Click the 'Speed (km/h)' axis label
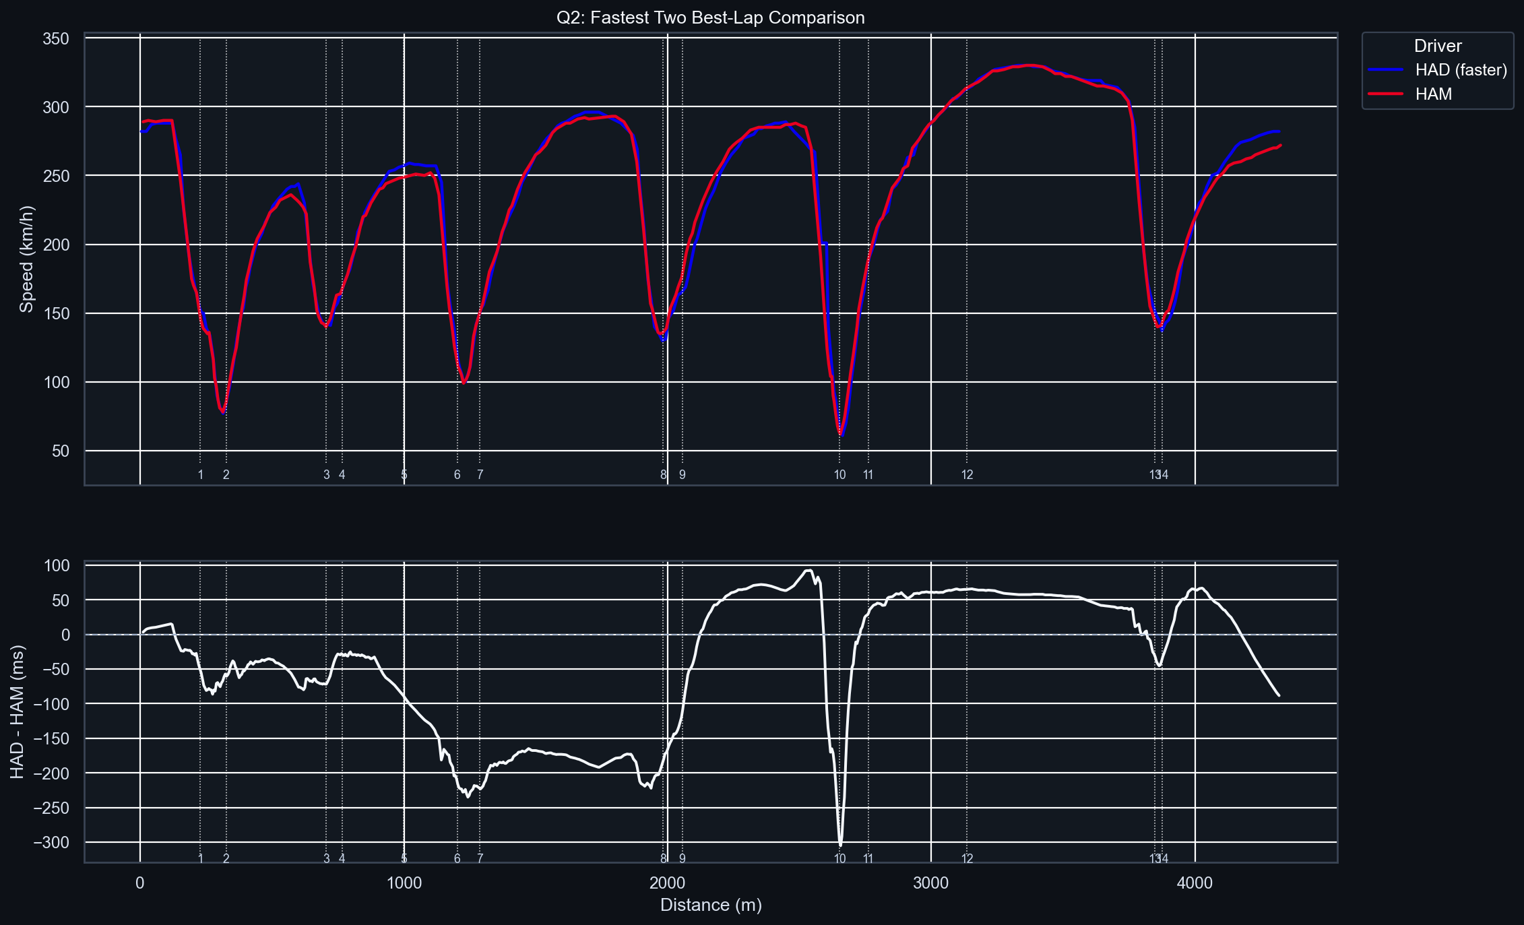This screenshot has width=1524, height=925. click(x=26, y=259)
